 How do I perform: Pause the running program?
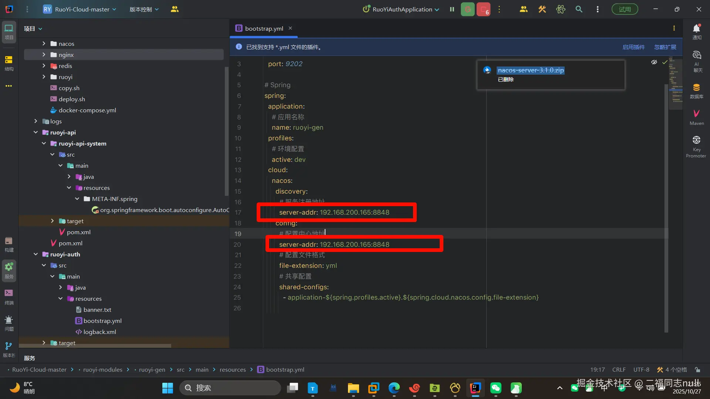pos(452,9)
